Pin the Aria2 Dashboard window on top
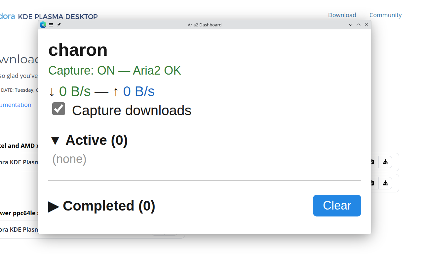The width and height of the screenshot is (423, 264). click(x=59, y=25)
